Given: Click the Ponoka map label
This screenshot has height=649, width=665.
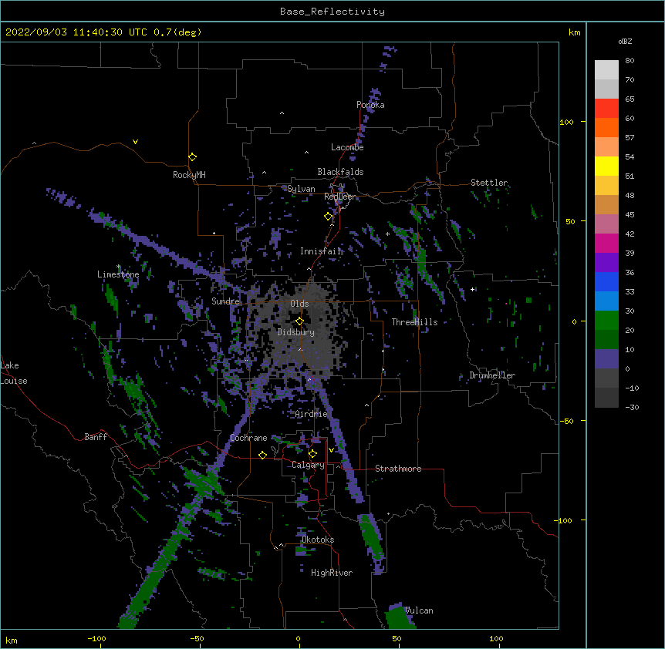Looking at the screenshot, I should coord(370,105).
